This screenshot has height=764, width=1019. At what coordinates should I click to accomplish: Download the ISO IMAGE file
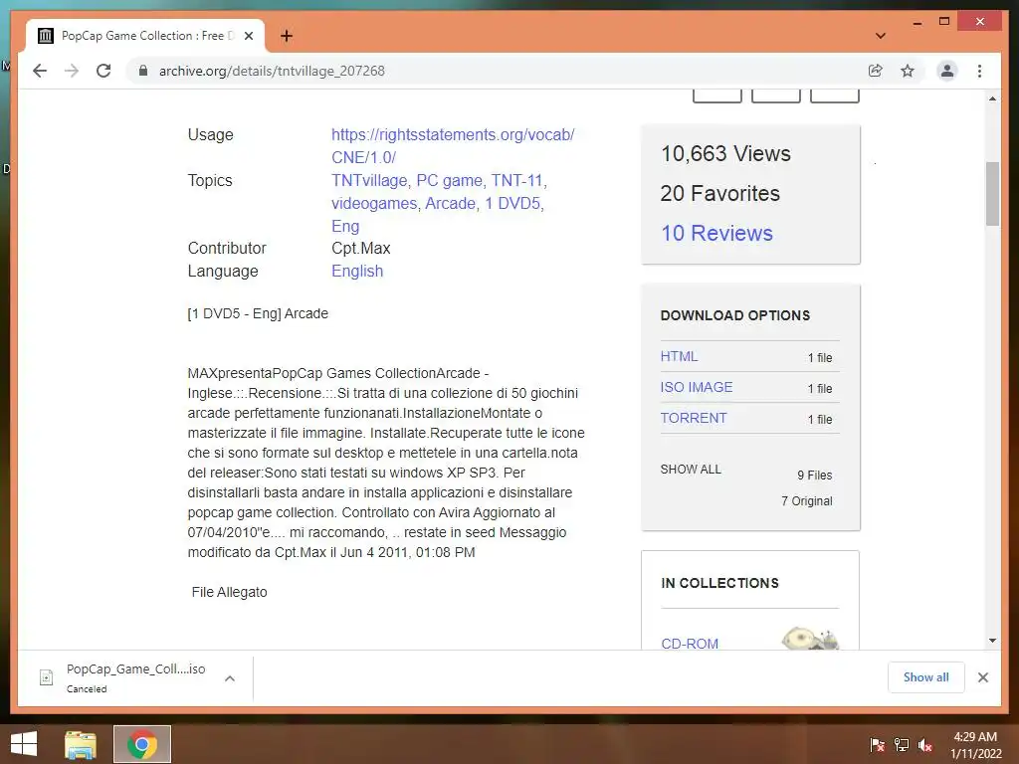696,387
